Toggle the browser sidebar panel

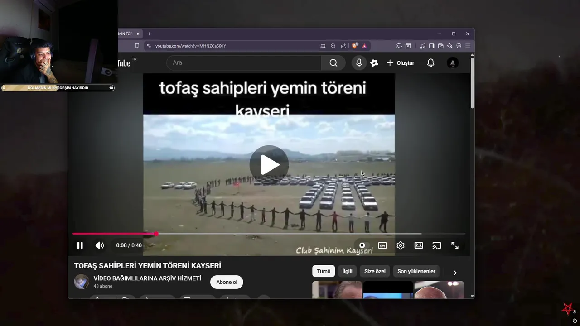pyautogui.click(x=432, y=46)
